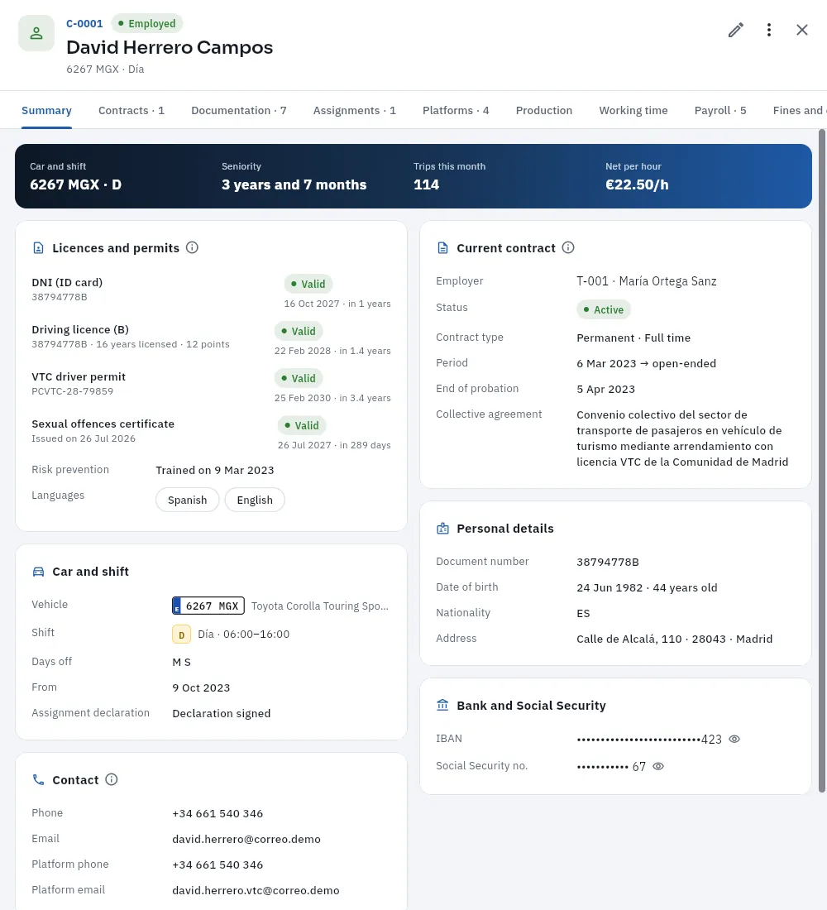This screenshot has width=827, height=910.
Task: Click the English language chip
Action: coord(255,500)
